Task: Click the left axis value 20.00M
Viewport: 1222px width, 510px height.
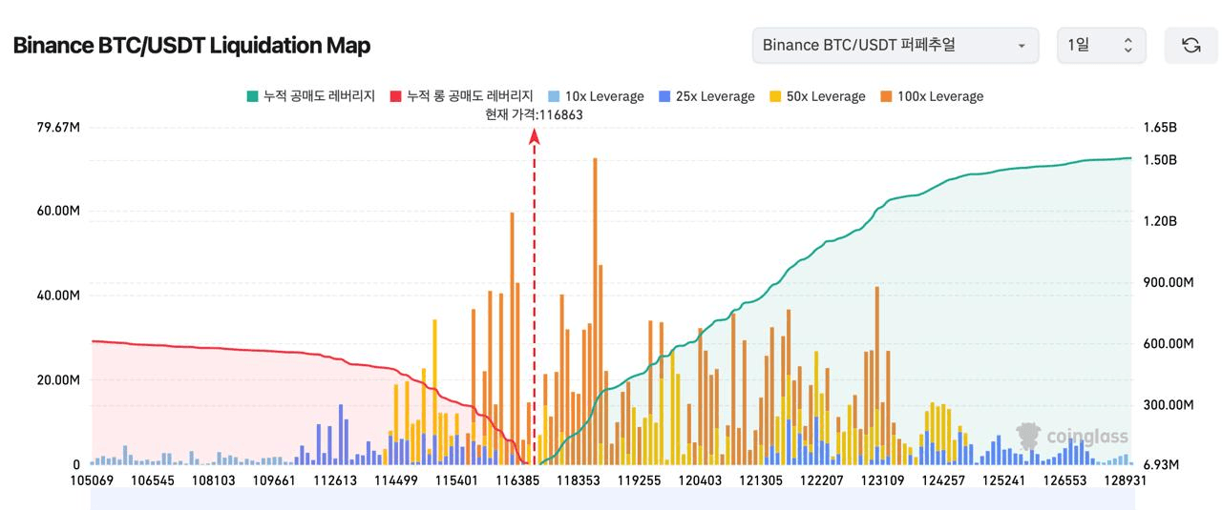Action: pos(58,380)
